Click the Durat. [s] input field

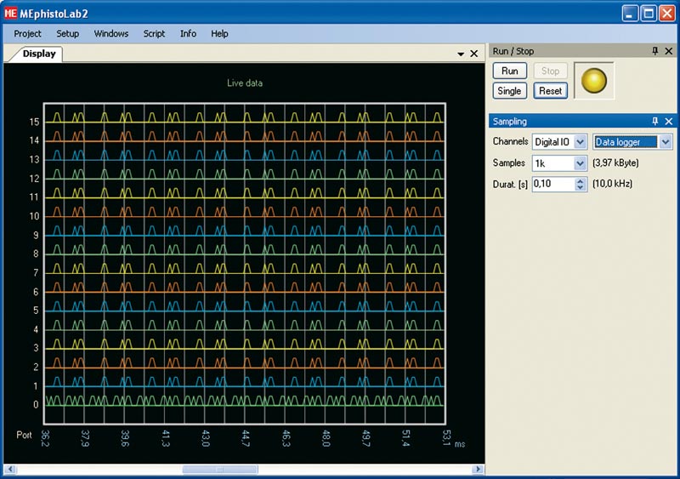pos(554,184)
